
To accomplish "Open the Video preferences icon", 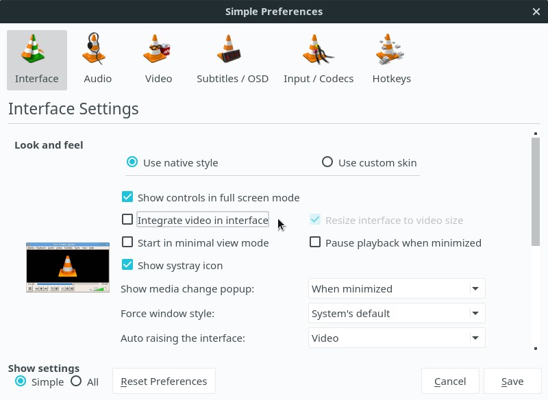I will click(x=158, y=58).
